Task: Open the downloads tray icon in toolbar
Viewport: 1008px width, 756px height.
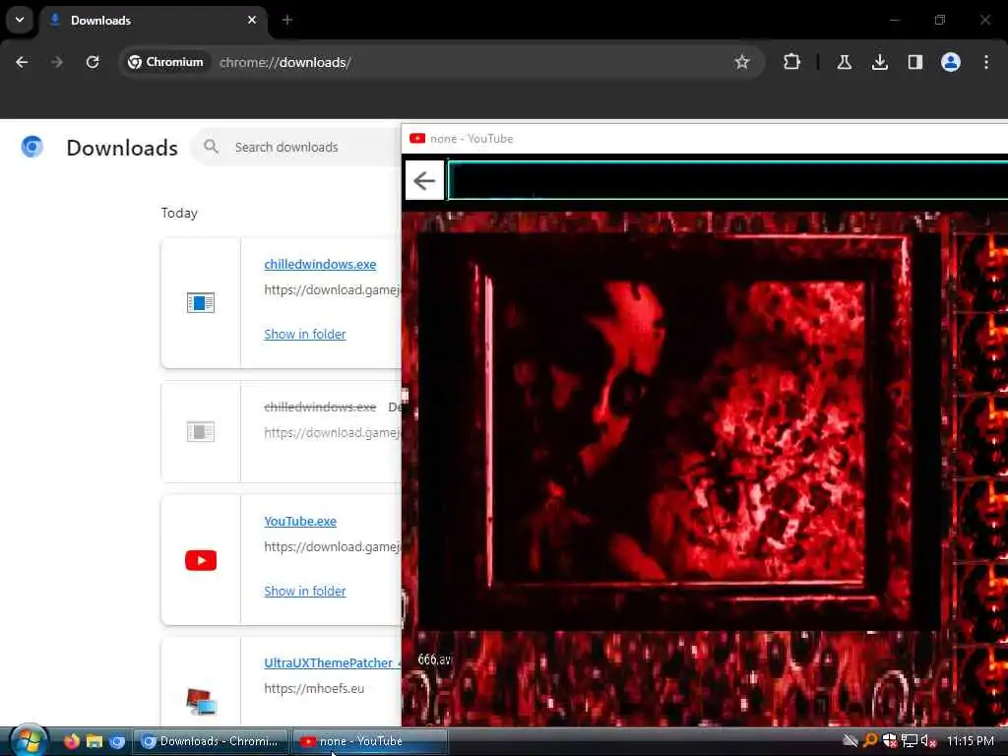Action: point(879,62)
